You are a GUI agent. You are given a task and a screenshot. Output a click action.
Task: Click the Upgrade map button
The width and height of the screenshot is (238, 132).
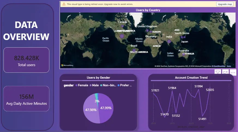225,4
